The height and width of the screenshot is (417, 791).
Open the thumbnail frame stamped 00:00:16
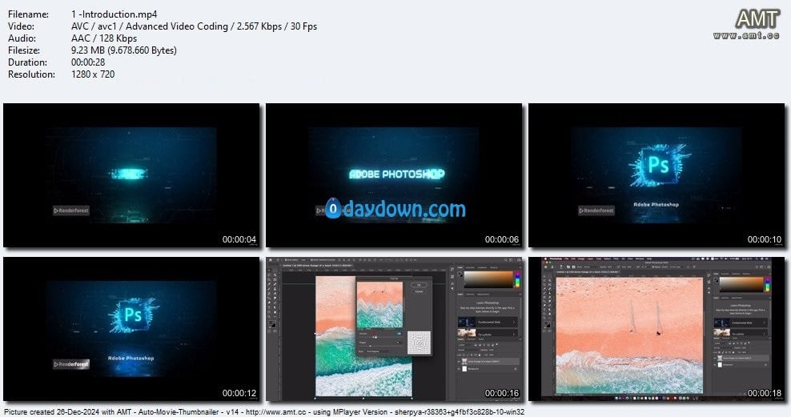tap(394, 329)
